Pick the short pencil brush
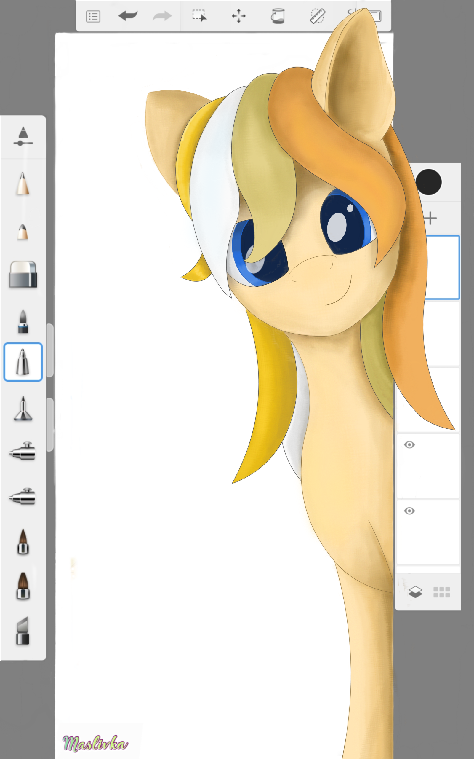This screenshot has height=759, width=474. point(23,232)
